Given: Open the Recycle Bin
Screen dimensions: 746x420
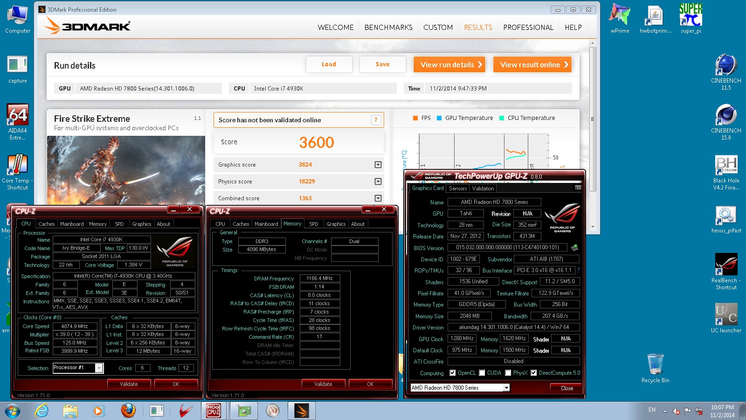Looking at the screenshot, I should (x=655, y=368).
